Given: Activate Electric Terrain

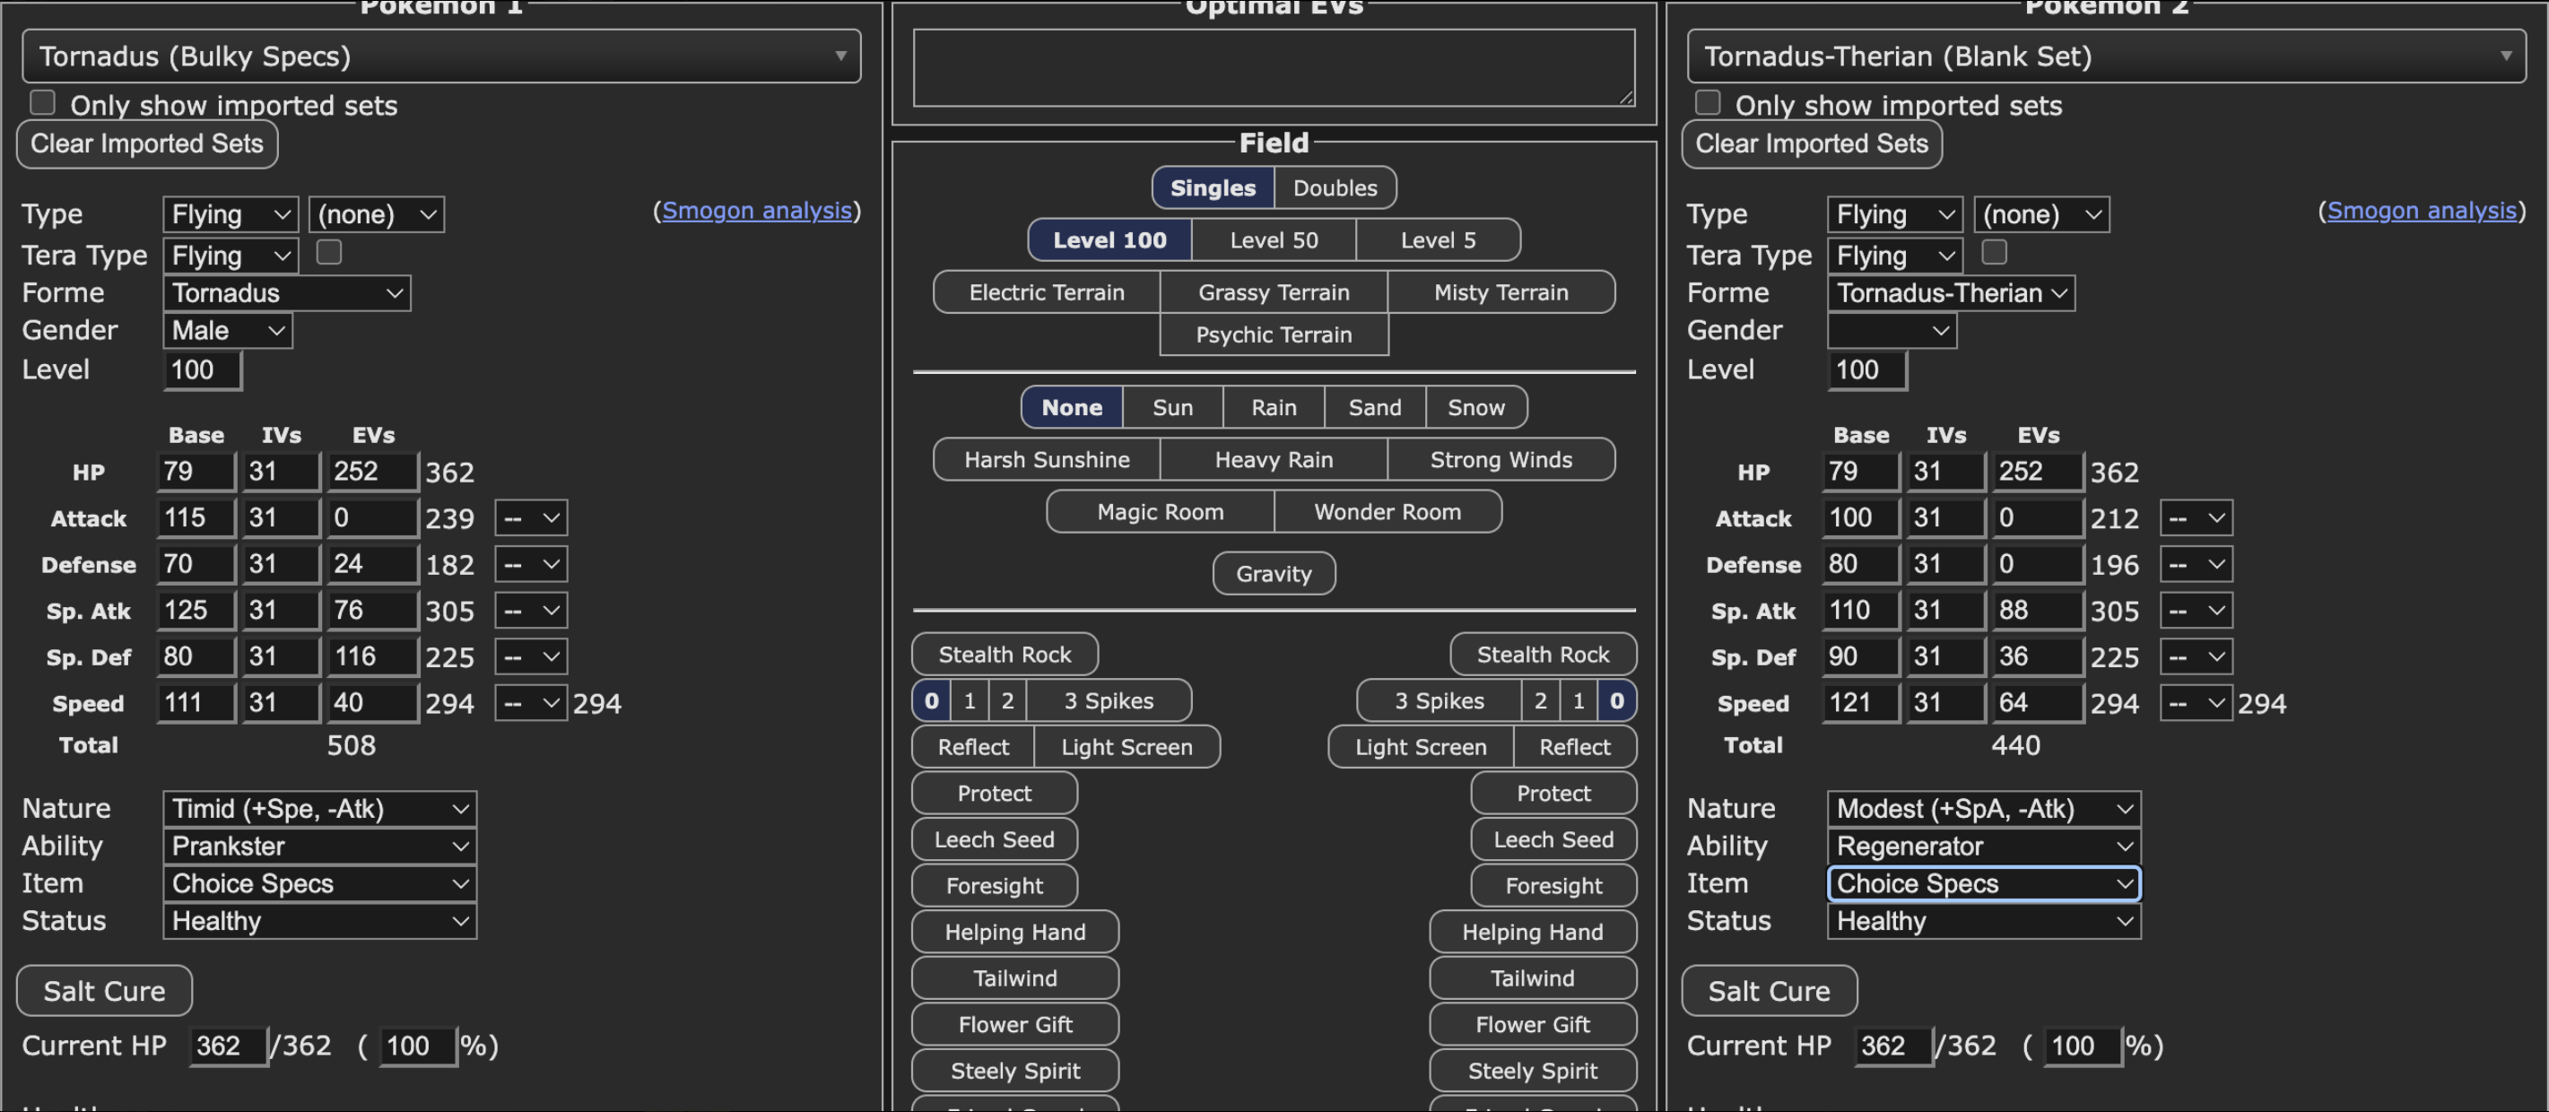Looking at the screenshot, I should point(1046,293).
